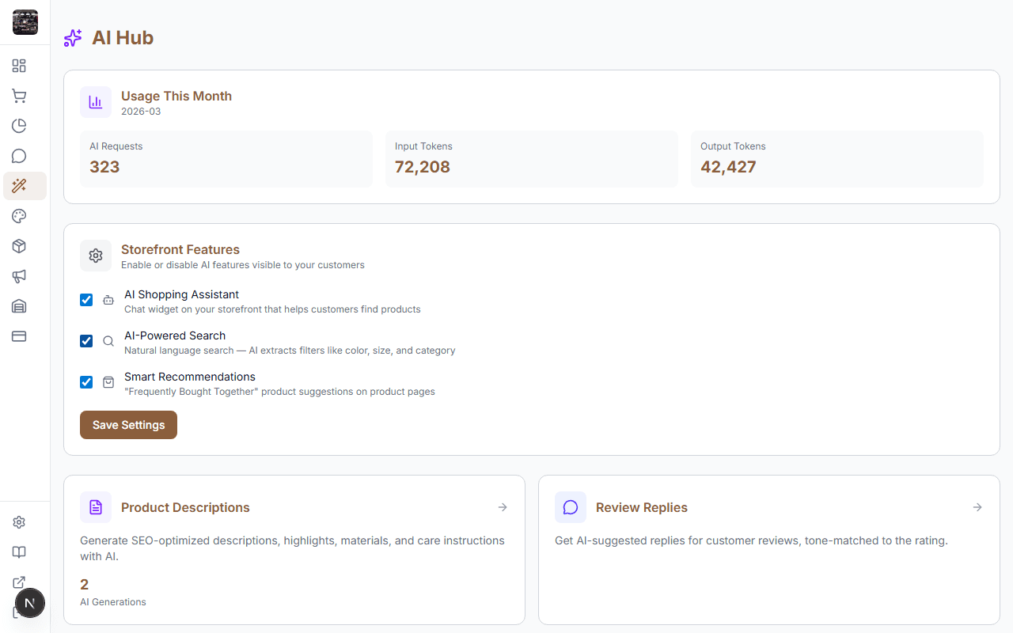The image size is (1013, 633).
Task: Open the external link icon near the bottom
Action: [19, 582]
